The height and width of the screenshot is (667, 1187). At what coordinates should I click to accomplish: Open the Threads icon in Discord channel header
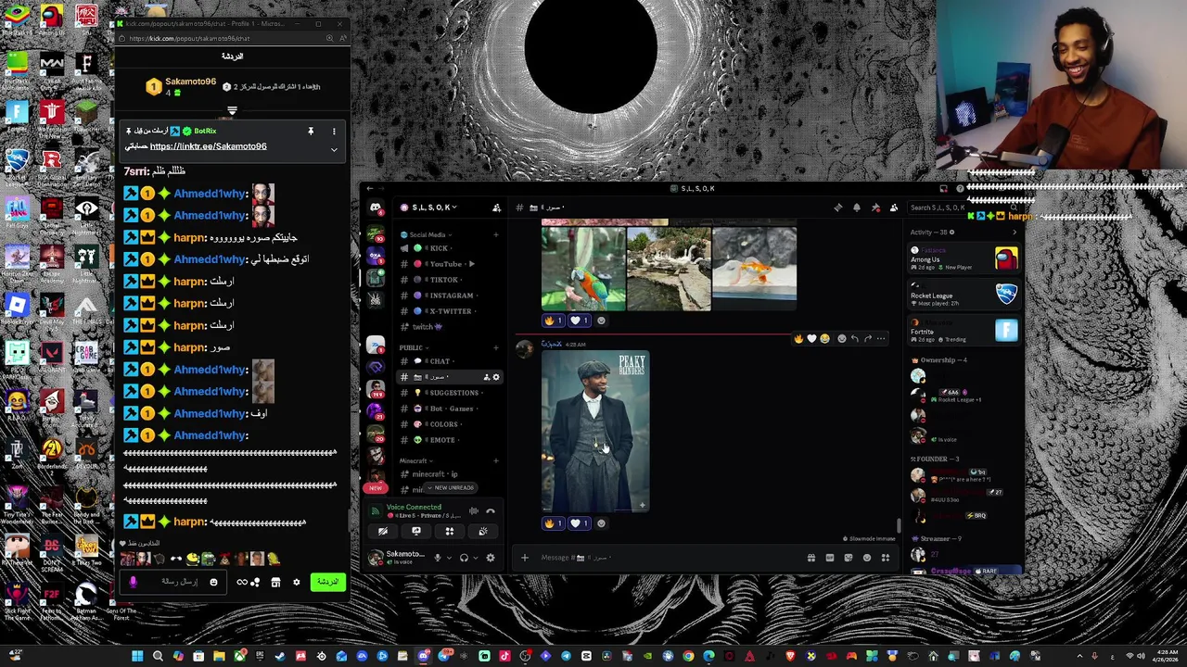pyautogui.click(x=838, y=208)
